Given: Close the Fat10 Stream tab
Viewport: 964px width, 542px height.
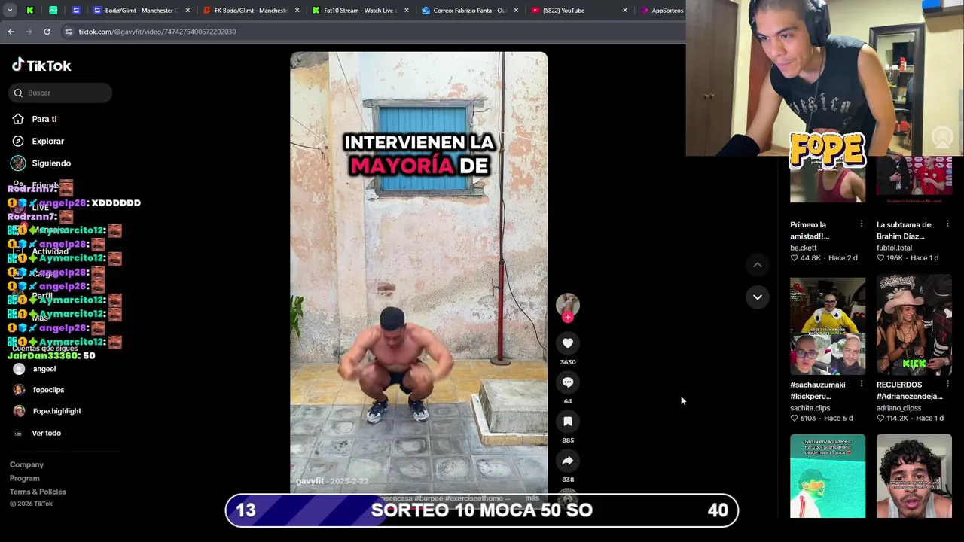Looking at the screenshot, I should click(x=407, y=11).
